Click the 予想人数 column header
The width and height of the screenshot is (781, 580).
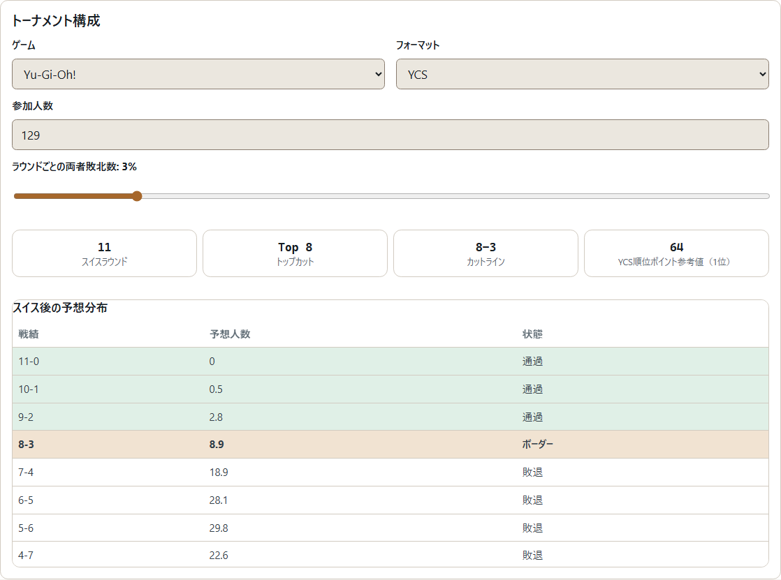pyautogui.click(x=230, y=334)
